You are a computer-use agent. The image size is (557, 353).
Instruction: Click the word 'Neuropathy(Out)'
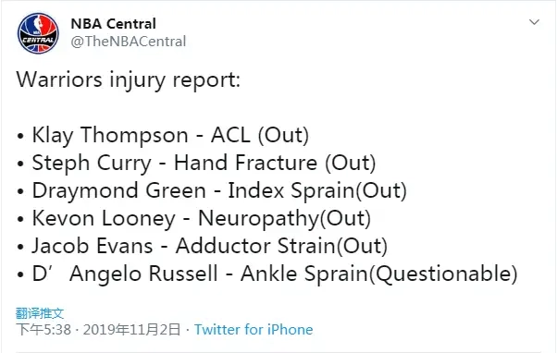click(x=285, y=218)
